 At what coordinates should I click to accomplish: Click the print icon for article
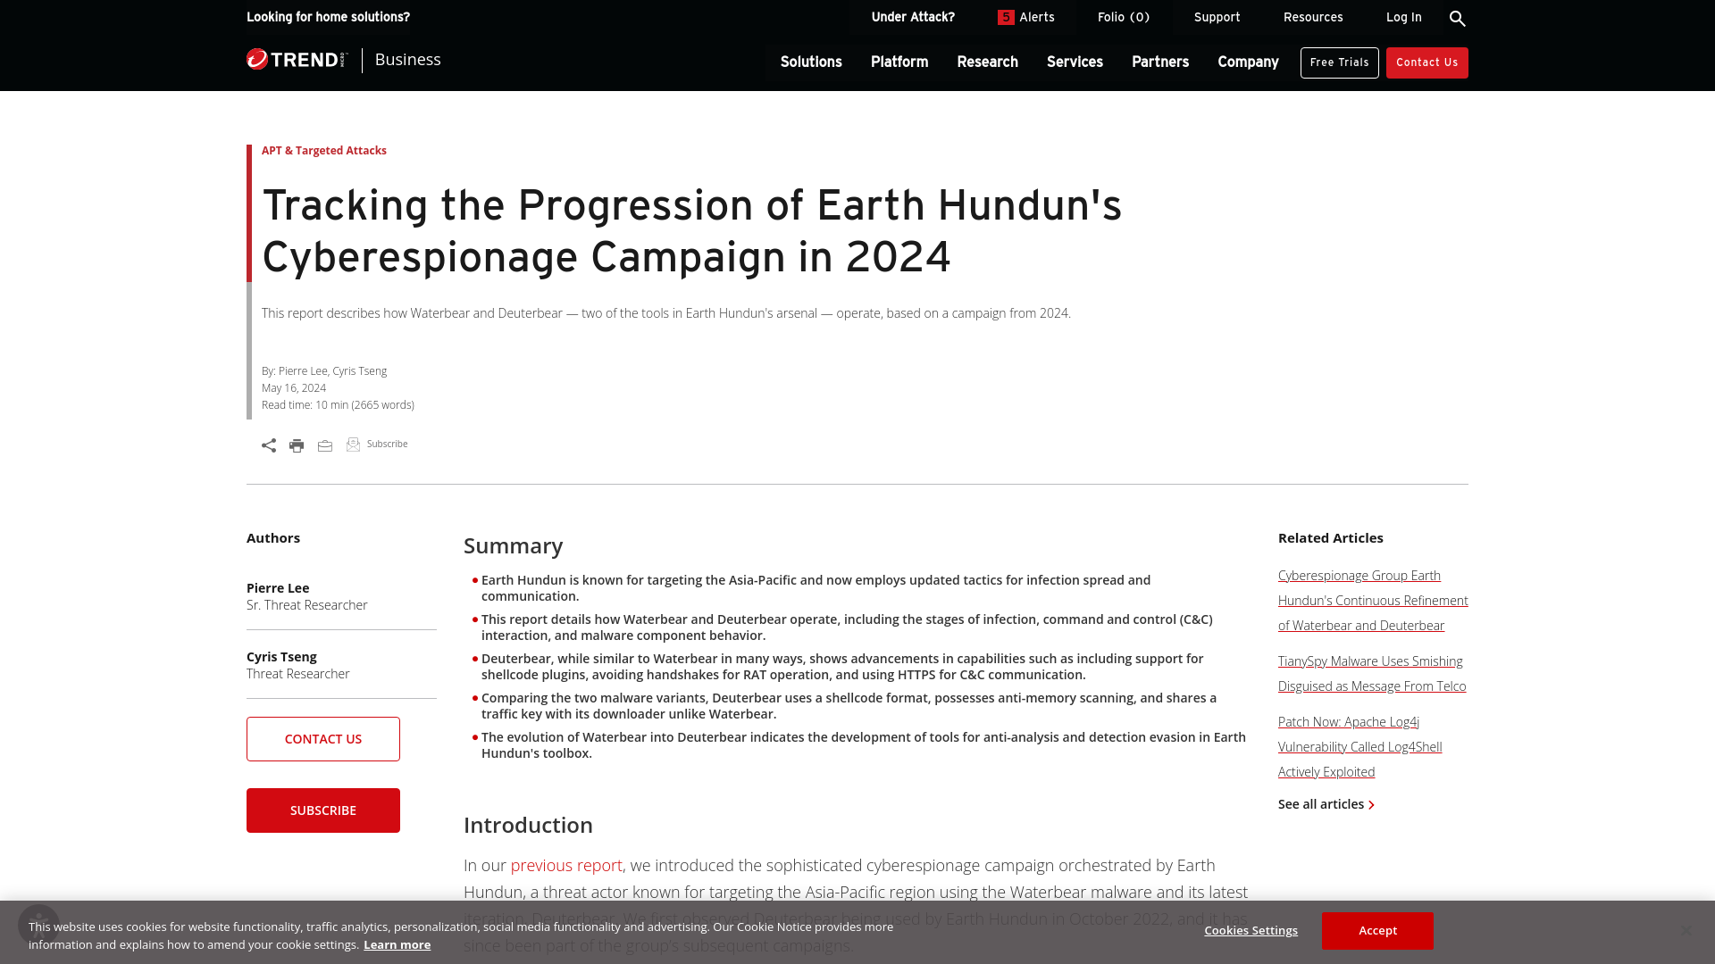coord(297,445)
